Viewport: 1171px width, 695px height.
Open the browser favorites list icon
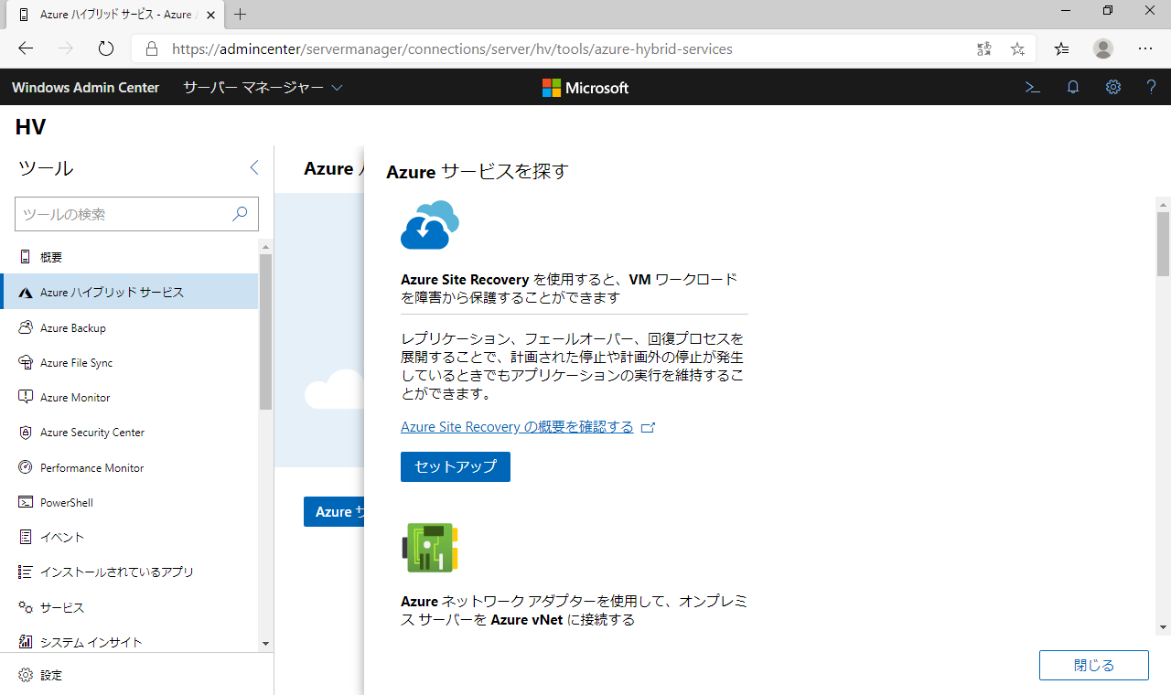coord(1061,48)
